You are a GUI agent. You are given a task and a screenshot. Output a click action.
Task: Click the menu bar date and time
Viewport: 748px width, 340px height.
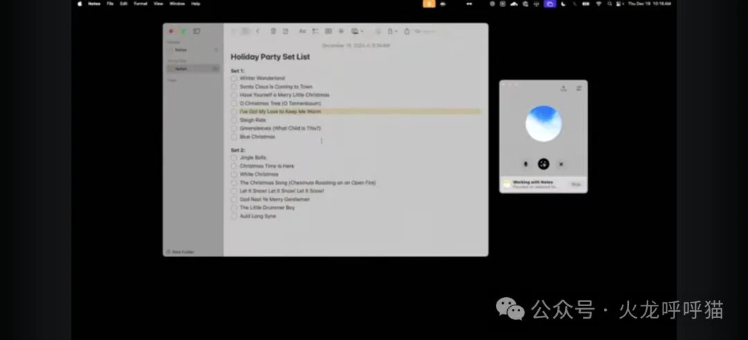tap(650, 4)
